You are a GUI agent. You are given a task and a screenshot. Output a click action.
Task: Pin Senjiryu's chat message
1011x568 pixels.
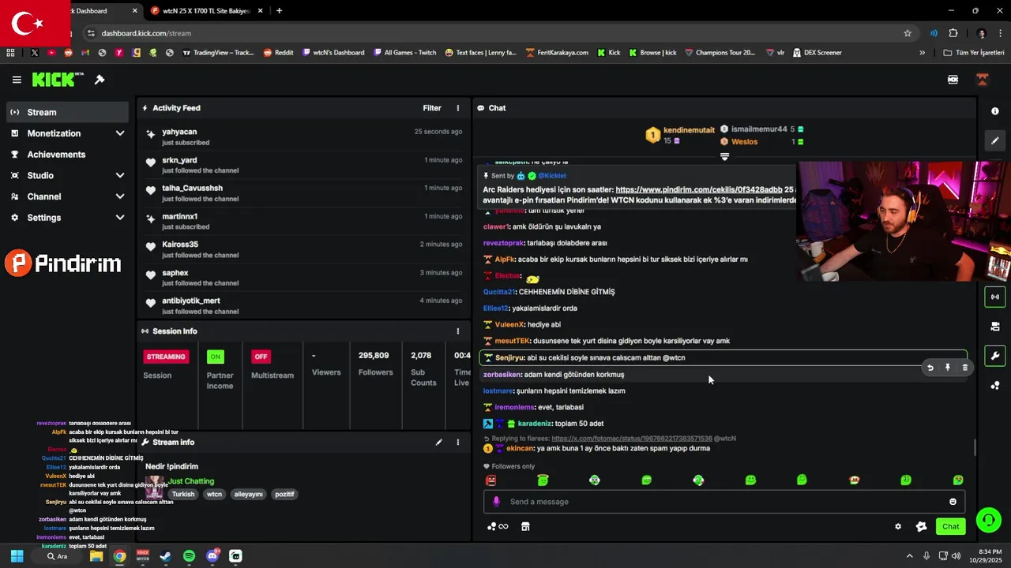pos(948,368)
